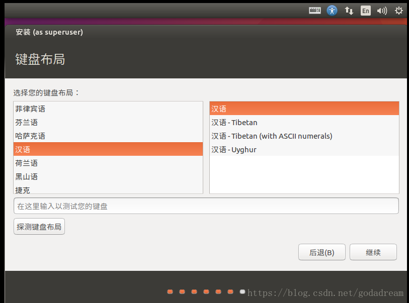Open the onscreen keyboard indicator icon

(315, 11)
